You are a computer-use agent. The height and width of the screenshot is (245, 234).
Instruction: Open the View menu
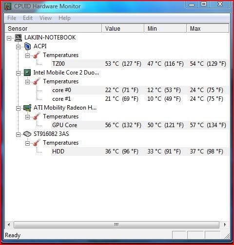tap(45, 18)
